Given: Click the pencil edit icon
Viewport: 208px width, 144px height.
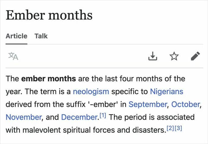Looking at the screenshot, I should [195, 56].
